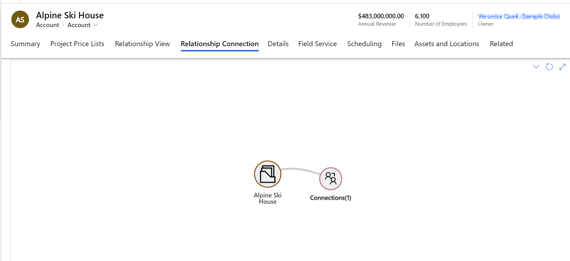Open the Project Price Lists tab
The width and height of the screenshot is (570, 261).
point(77,44)
